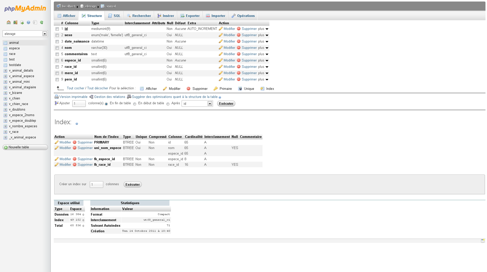Check the checkbox for the sexe column
The image size is (487, 272).
pyautogui.click(x=57, y=35)
